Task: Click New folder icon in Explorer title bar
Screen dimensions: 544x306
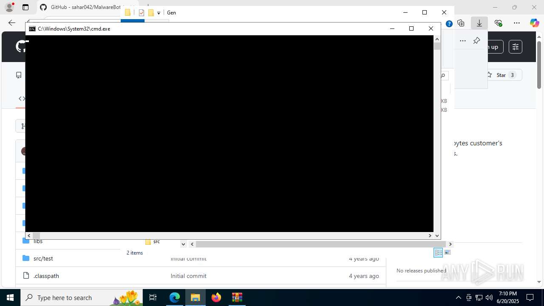Action: (151, 13)
